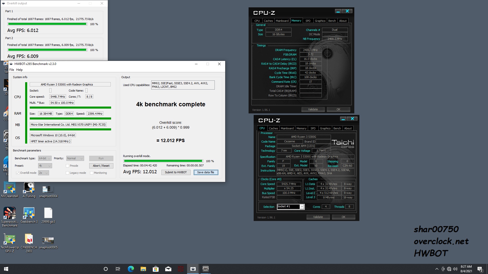Switch to HWBOT x265 taskbar window
The width and height of the screenshot is (488, 274).
pos(193,269)
